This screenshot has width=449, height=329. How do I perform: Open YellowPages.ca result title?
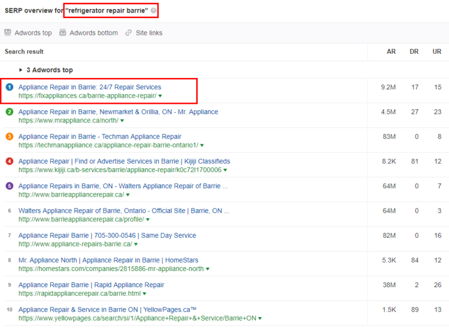pos(107,309)
